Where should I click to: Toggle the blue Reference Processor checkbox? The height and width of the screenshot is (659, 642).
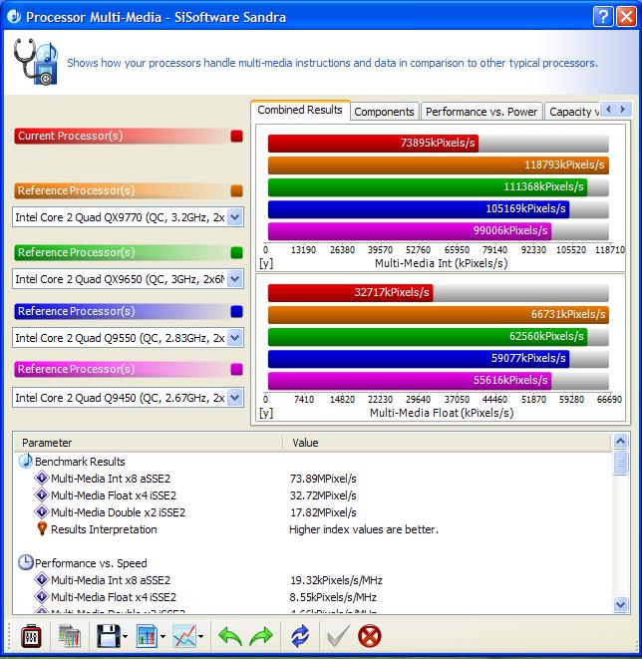point(236,311)
